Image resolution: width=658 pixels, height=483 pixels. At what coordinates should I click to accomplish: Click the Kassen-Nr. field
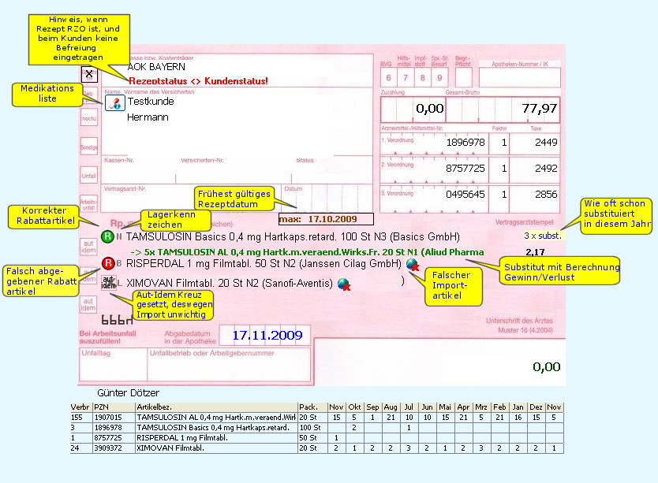139,171
